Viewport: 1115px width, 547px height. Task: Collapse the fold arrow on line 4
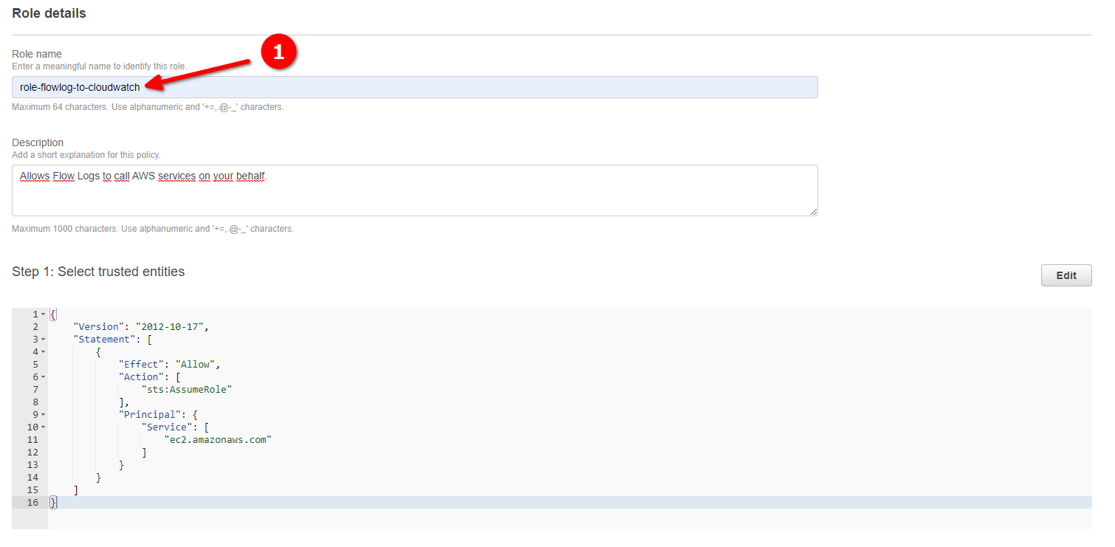coord(44,352)
